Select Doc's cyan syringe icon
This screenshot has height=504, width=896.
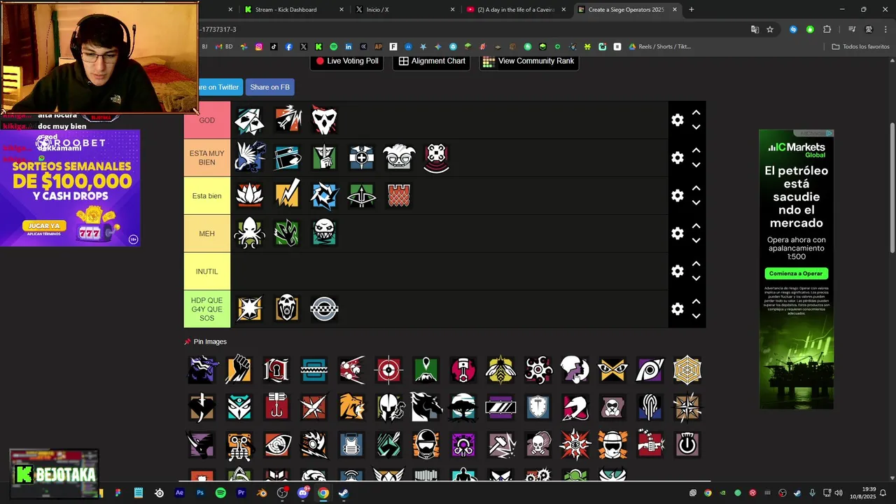point(287,157)
